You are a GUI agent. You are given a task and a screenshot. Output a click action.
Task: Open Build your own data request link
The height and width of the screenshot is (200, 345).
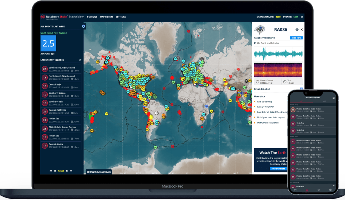pos(271,117)
